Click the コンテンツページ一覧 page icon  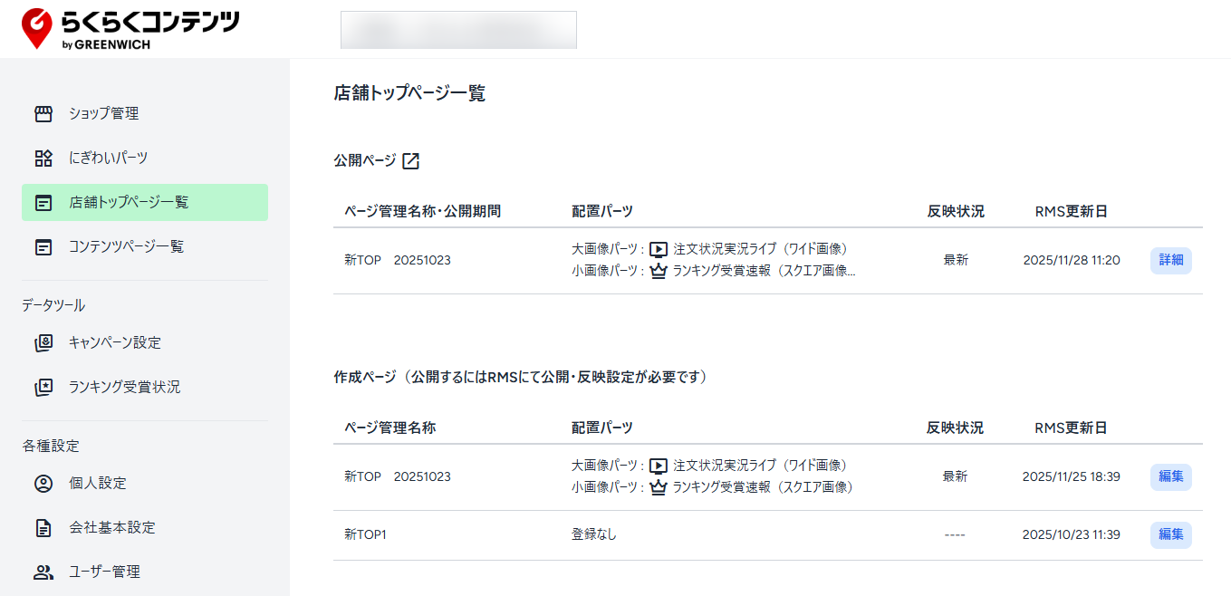click(43, 247)
